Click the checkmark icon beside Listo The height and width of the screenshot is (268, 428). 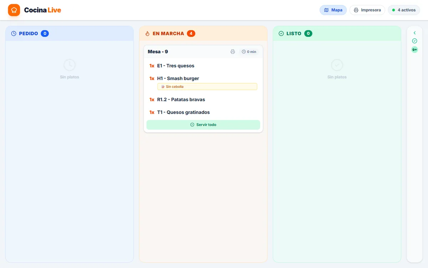(281, 34)
